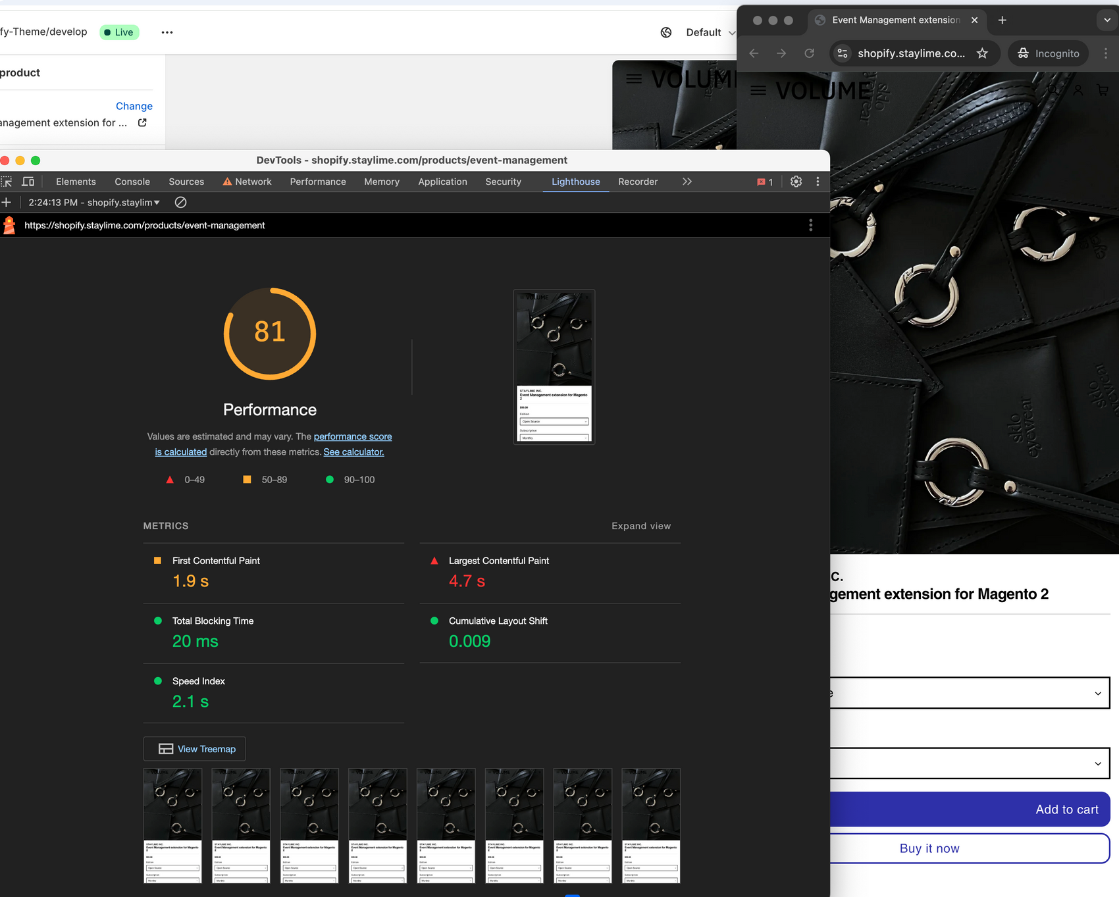This screenshot has height=897, width=1119.
Task: Go forward in the Chrome window
Action: [781, 53]
